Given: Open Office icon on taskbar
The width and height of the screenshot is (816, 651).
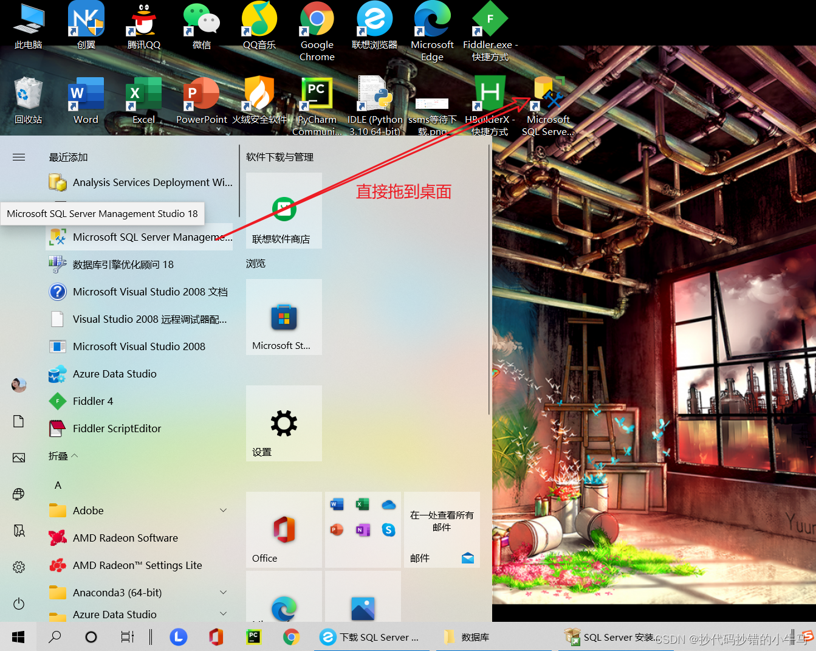Looking at the screenshot, I should click(216, 637).
